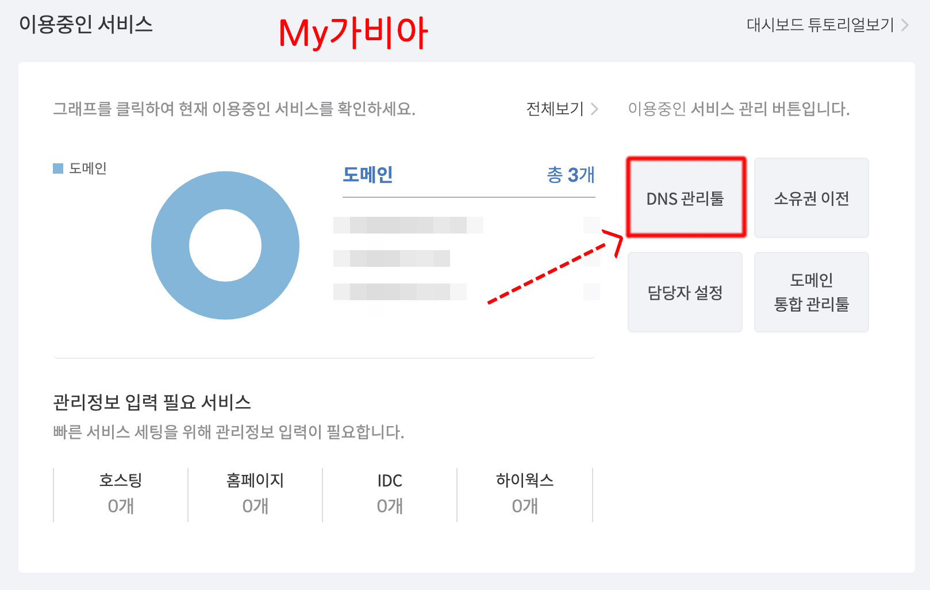
Task: Click the 도메인 legend color square
Action: (x=58, y=168)
